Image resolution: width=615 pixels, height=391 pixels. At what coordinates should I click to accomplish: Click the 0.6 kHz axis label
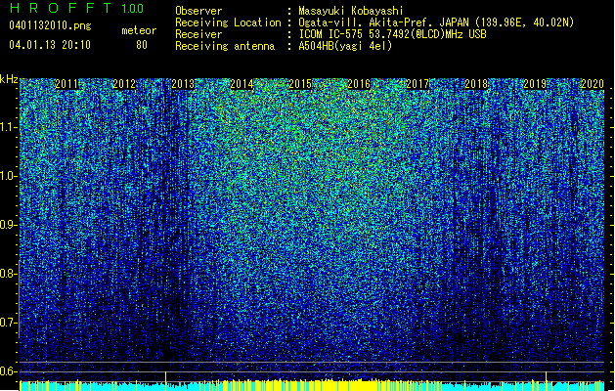[8, 371]
